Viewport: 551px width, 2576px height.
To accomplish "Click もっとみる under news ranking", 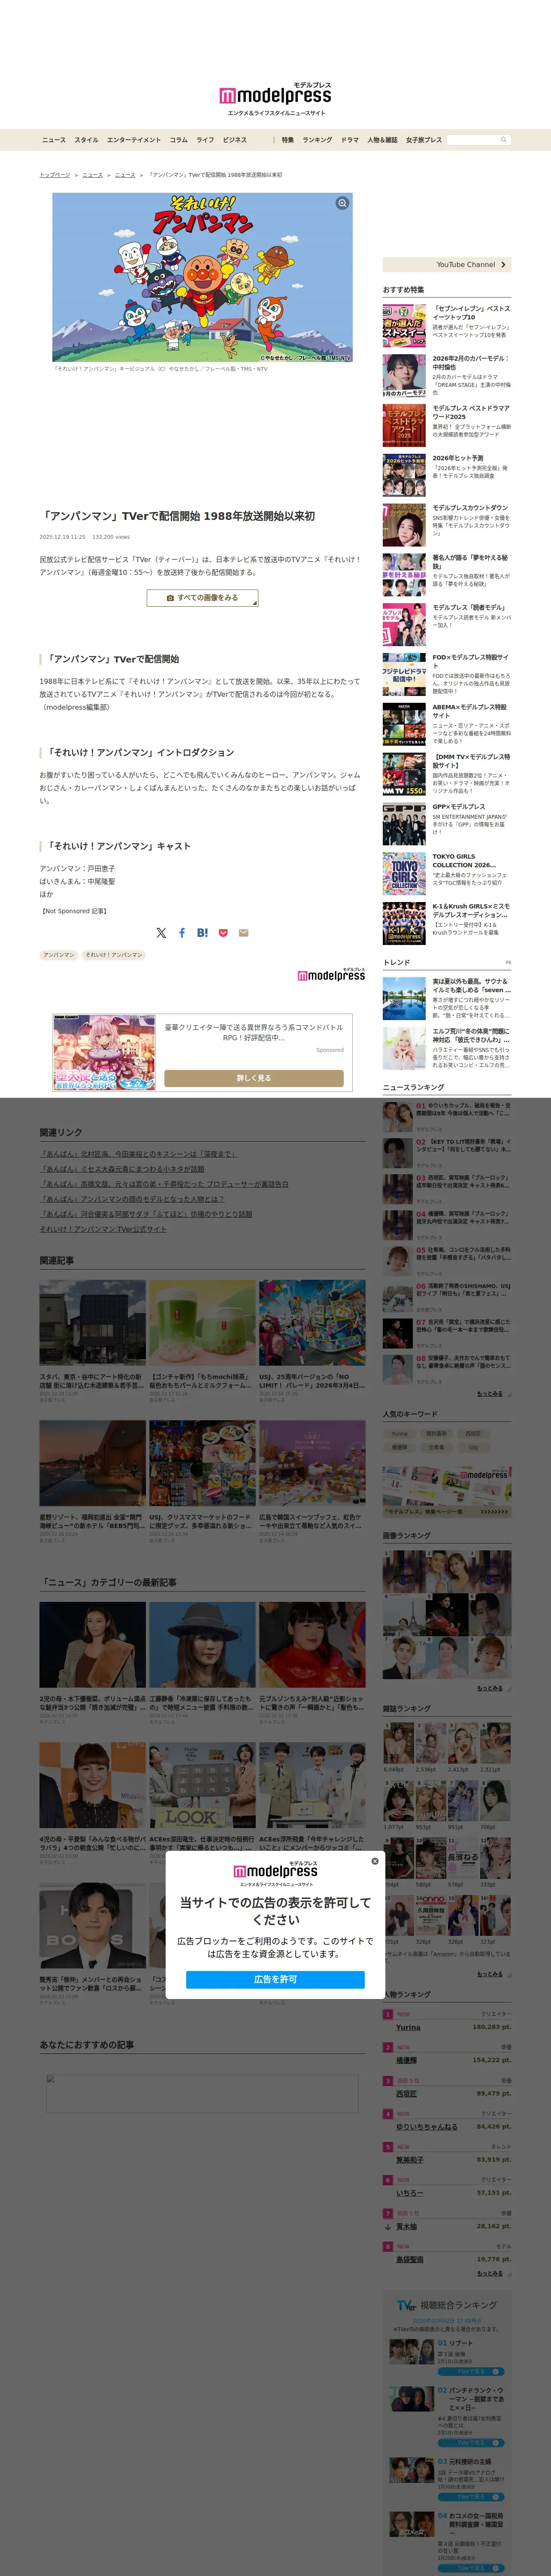I will click(x=490, y=1394).
